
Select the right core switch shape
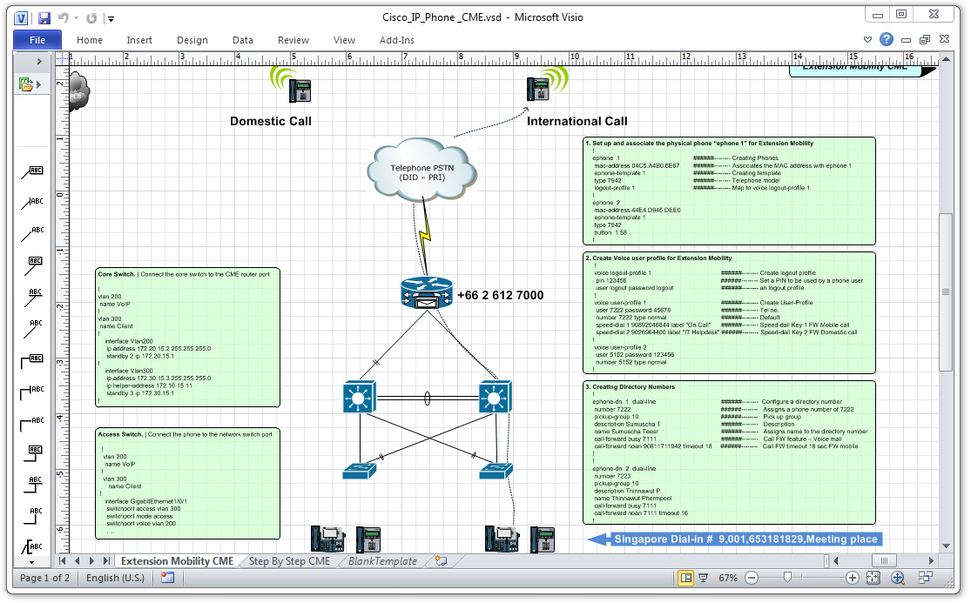[496, 397]
